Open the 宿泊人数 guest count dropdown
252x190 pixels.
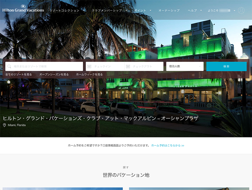tap(185, 66)
